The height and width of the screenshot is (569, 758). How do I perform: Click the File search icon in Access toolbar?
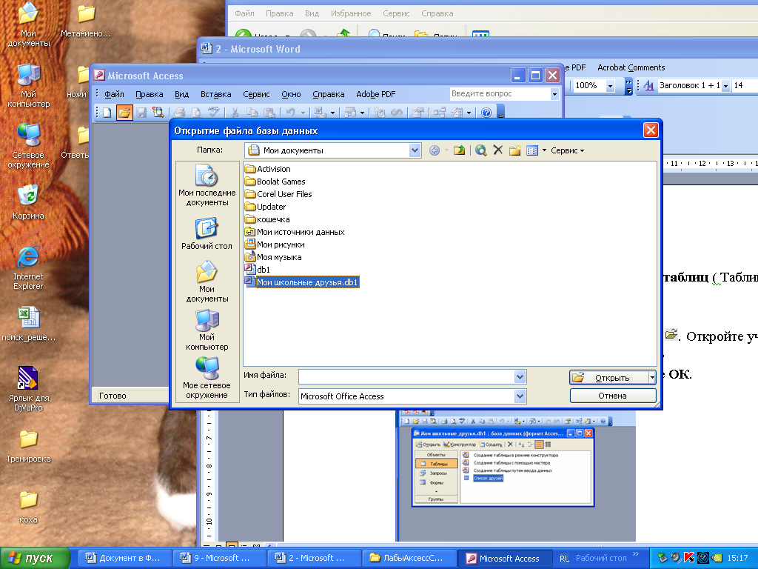point(158,113)
